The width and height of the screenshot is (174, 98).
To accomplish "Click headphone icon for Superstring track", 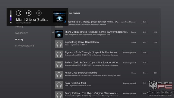I will [x=59, y=44].
